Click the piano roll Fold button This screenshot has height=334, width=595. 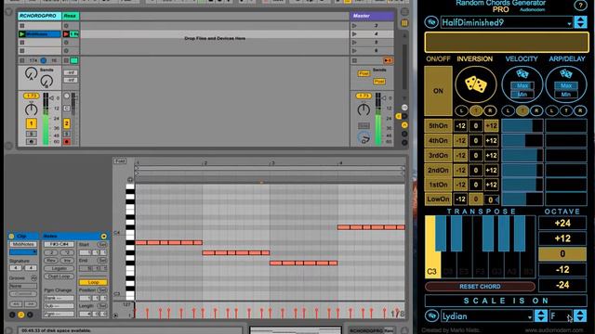(x=120, y=161)
